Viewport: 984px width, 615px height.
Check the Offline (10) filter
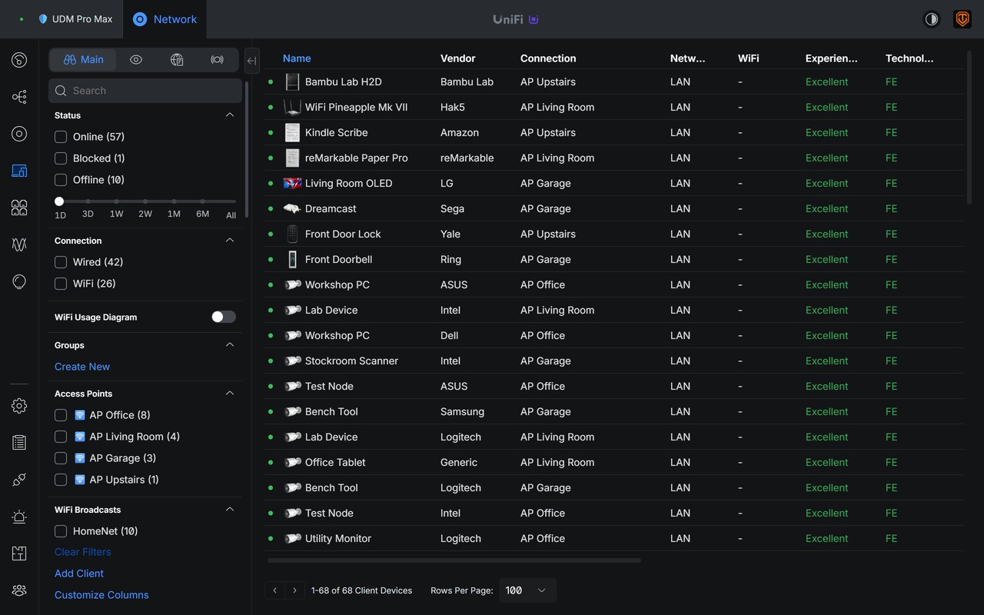click(61, 180)
